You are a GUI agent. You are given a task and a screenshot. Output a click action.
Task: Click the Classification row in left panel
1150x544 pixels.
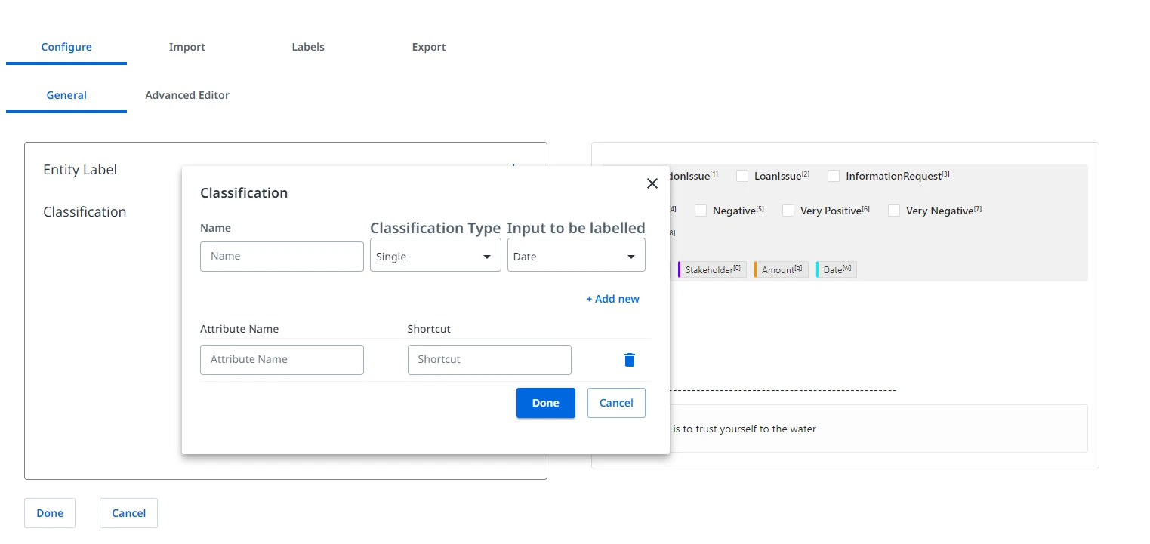tap(85, 212)
